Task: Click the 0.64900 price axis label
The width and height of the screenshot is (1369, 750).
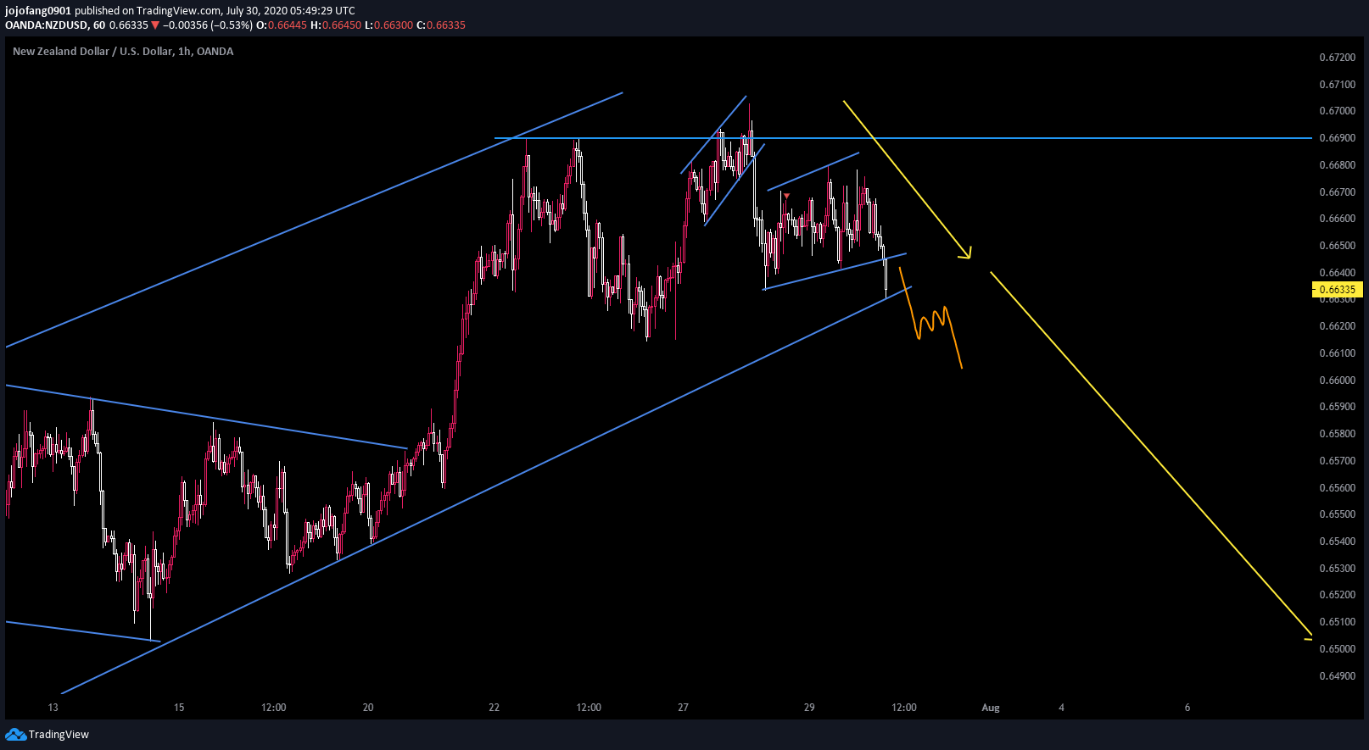Action: click(x=1337, y=676)
